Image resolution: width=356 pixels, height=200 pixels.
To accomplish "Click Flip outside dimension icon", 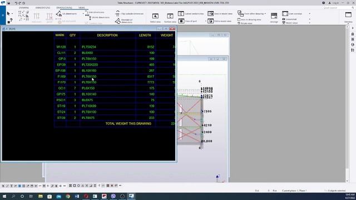I will tap(117, 13).
